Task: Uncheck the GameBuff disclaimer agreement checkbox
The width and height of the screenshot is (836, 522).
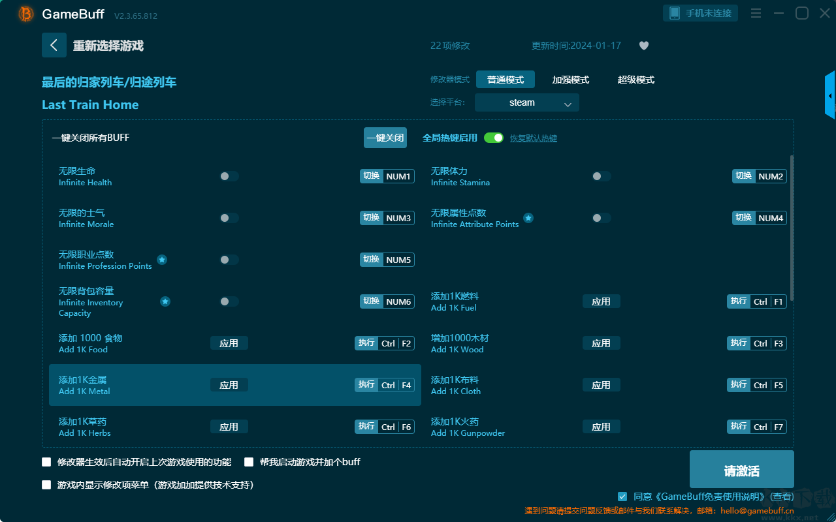Action: (x=622, y=497)
